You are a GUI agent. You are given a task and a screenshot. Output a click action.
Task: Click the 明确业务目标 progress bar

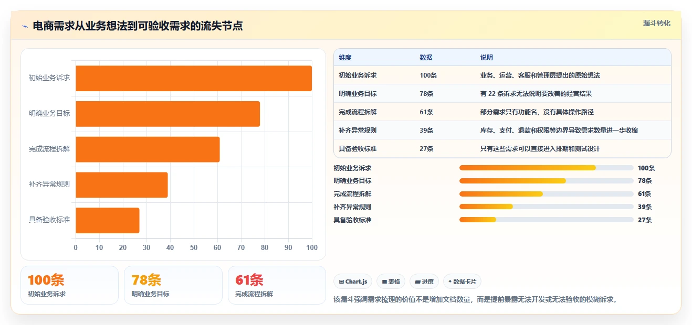(x=546, y=181)
